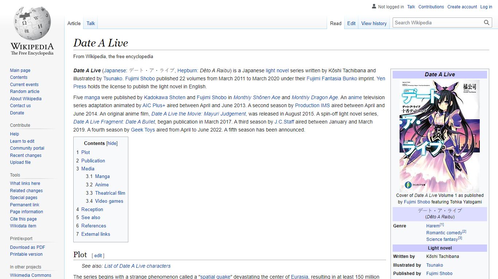The image size is (498, 279).
Task: Open the Edit tab
Action: coord(351,23)
